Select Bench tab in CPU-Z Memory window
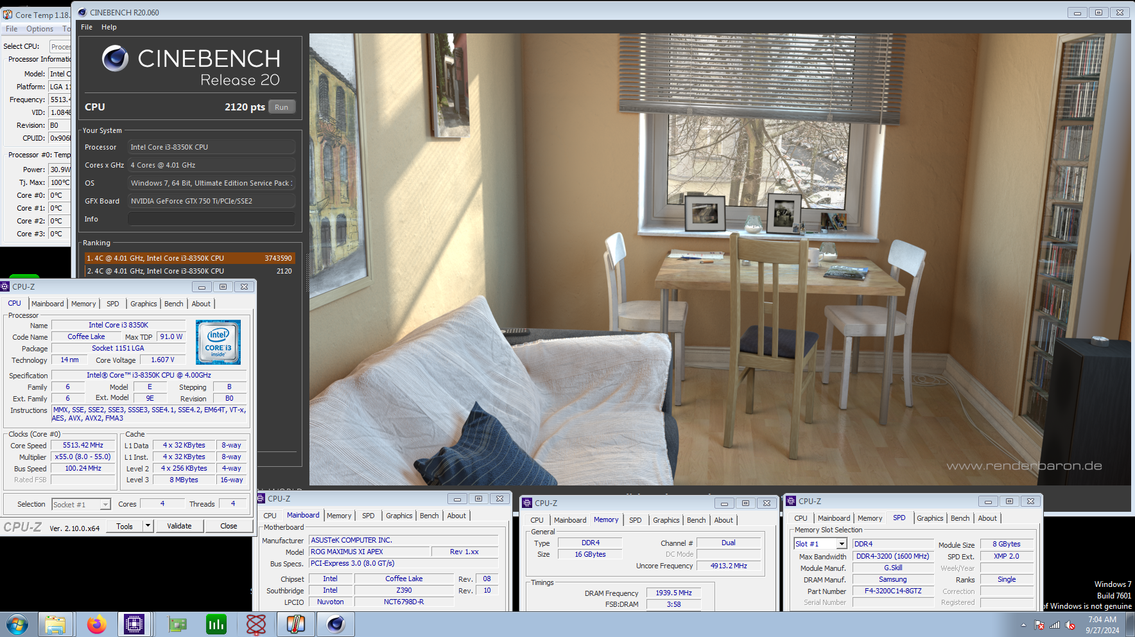Image resolution: width=1135 pixels, height=637 pixels. 697,520
